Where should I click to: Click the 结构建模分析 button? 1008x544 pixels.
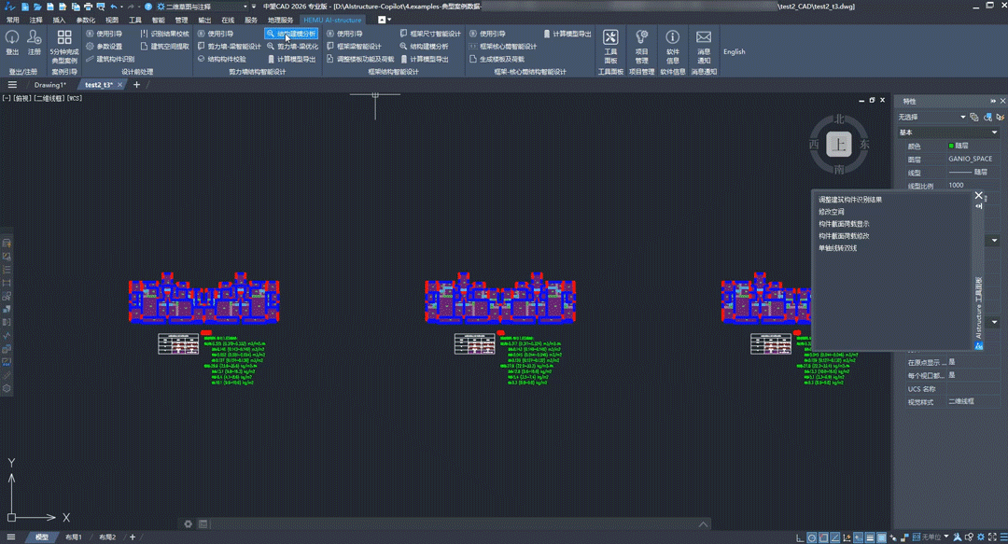[x=291, y=34]
